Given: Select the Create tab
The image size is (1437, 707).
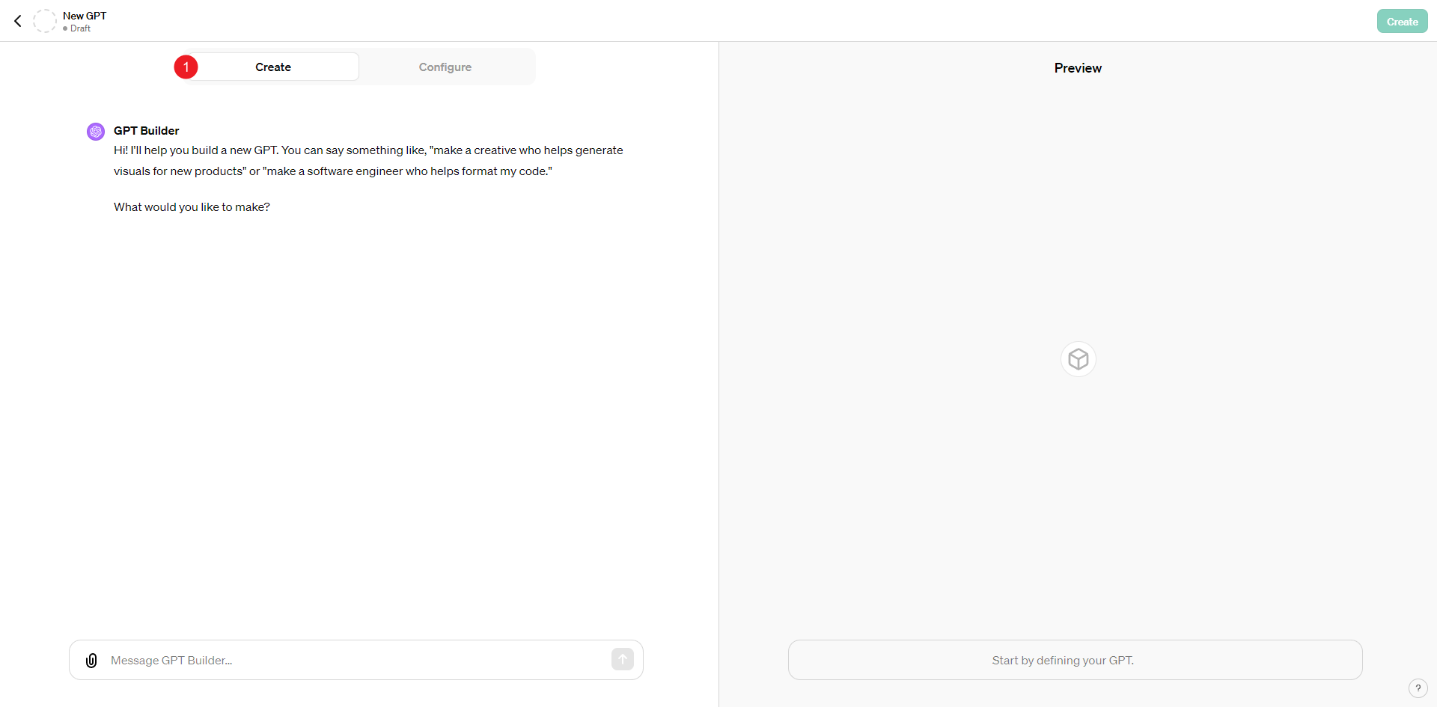Looking at the screenshot, I should [273, 67].
